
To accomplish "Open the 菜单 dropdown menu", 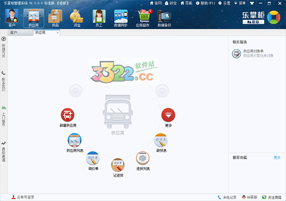I will [240, 3].
